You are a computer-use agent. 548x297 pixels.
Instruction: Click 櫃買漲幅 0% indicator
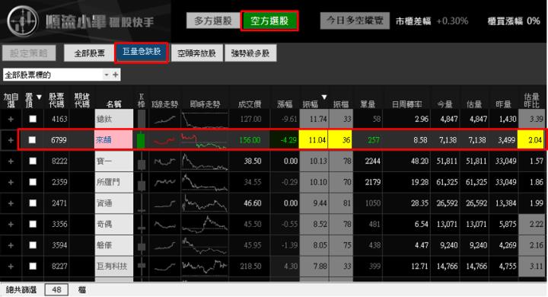pos(514,21)
